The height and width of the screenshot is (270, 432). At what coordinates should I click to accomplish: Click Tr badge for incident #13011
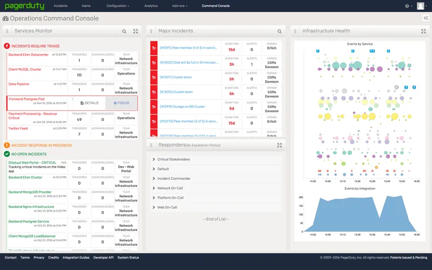pos(154,77)
